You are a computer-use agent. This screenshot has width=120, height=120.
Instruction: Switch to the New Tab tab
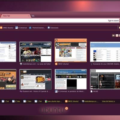tap(16, 16)
